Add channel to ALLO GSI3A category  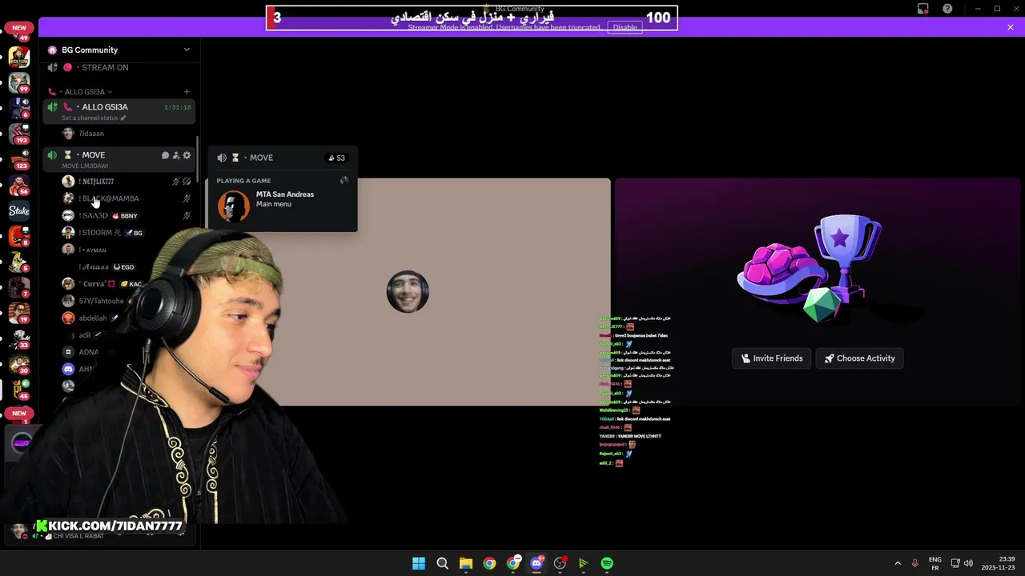pyautogui.click(x=187, y=92)
